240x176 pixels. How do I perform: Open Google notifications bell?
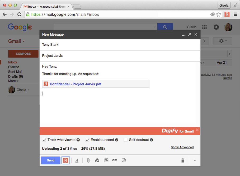click(x=216, y=27)
